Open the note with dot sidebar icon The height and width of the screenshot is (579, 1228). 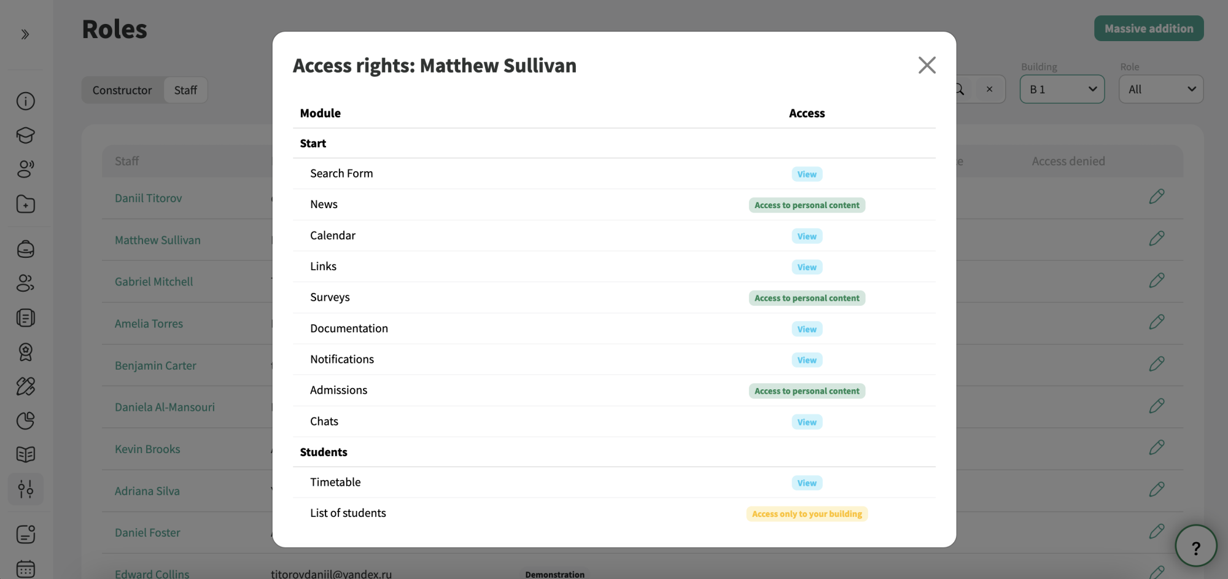[x=26, y=534]
